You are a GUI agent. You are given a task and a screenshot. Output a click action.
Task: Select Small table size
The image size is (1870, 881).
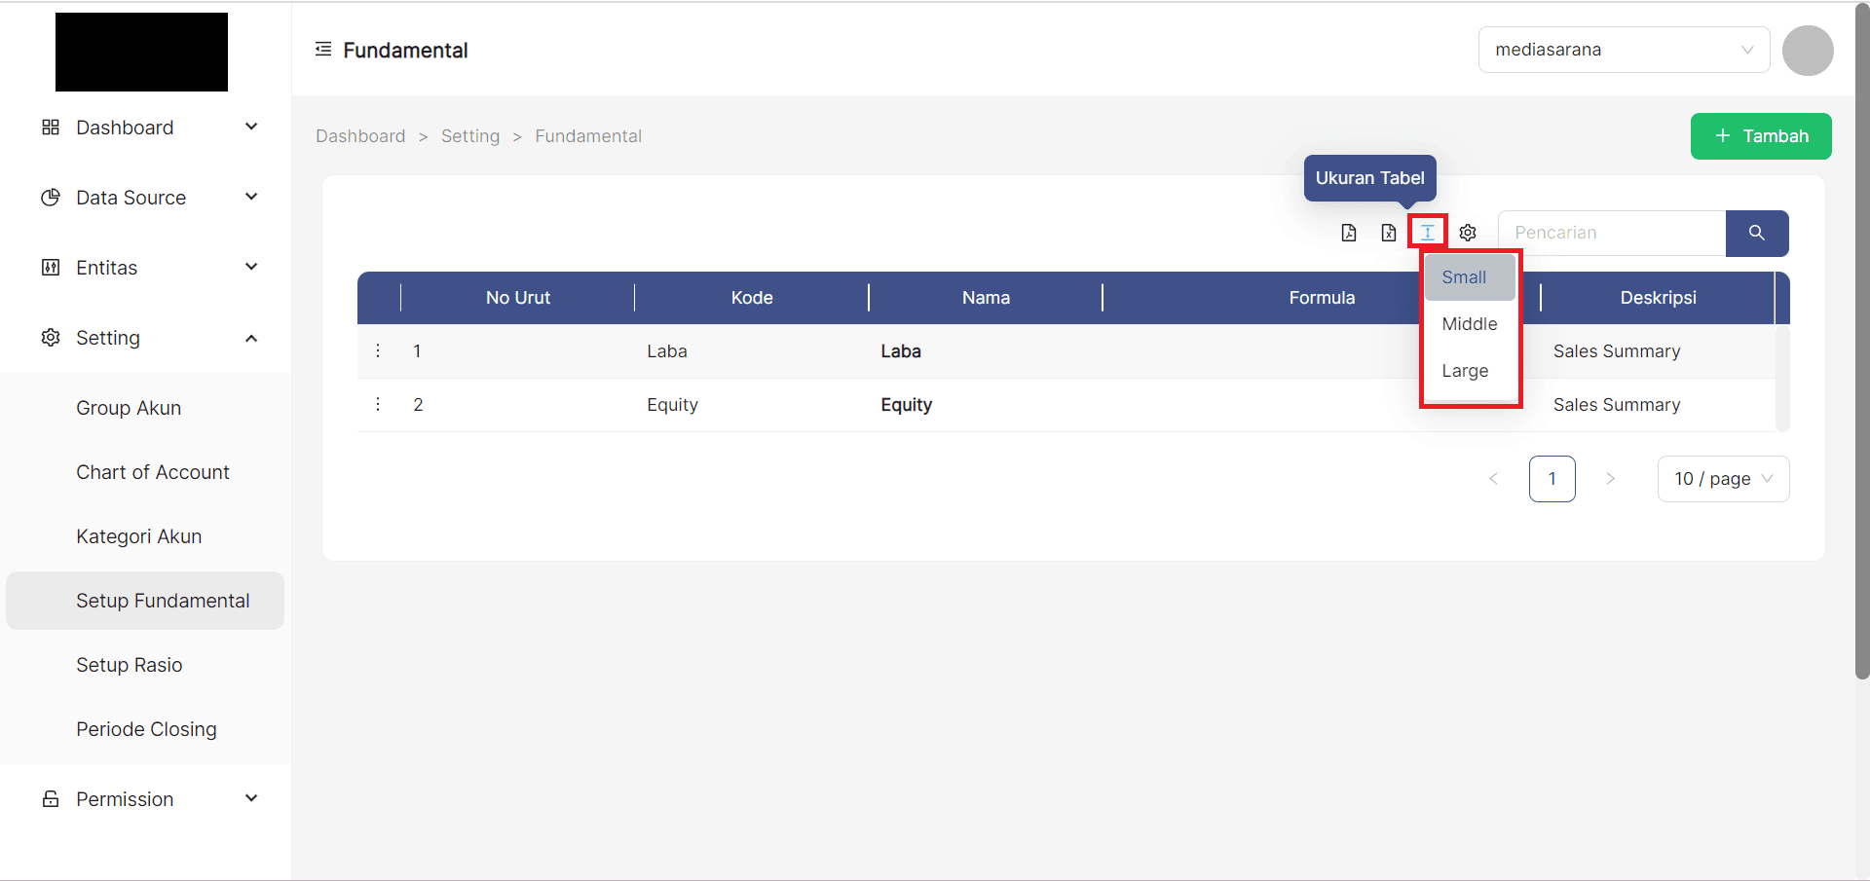pyautogui.click(x=1464, y=276)
